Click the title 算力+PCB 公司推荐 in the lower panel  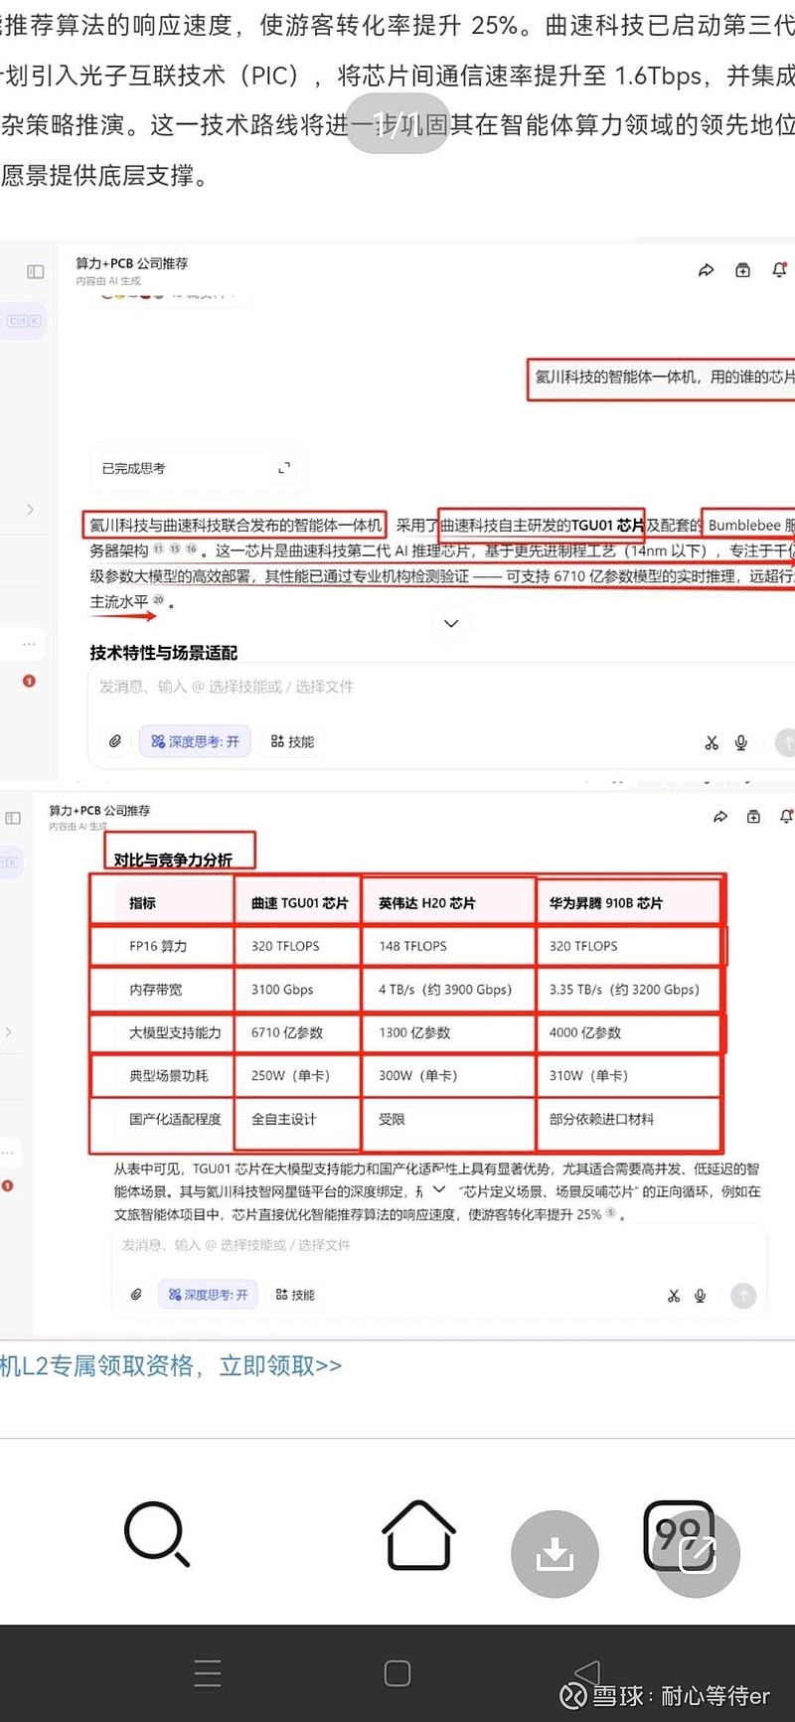coord(100,811)
